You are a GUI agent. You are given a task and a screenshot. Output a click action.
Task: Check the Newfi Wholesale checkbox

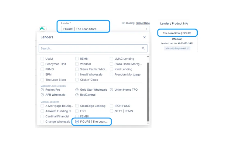pyautogui.click(x=77, y=75)
